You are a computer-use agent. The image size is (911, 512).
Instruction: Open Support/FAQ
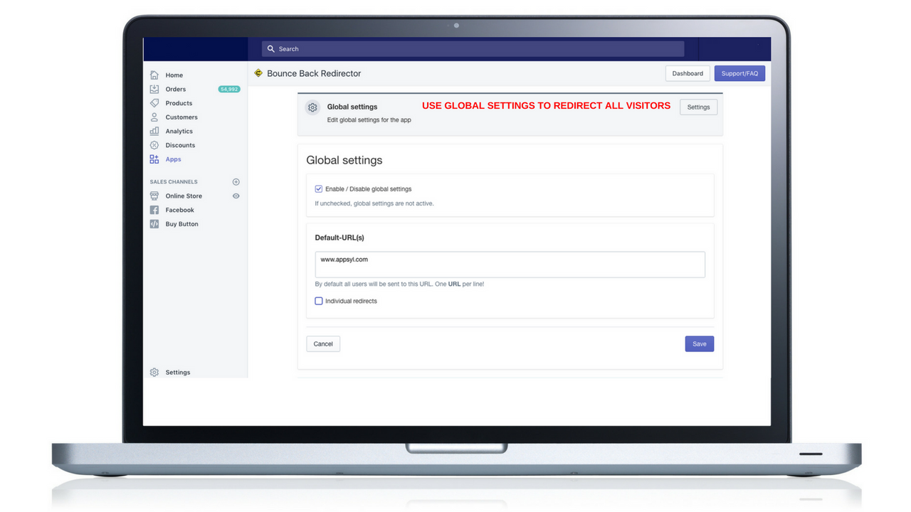click(739, 73)
